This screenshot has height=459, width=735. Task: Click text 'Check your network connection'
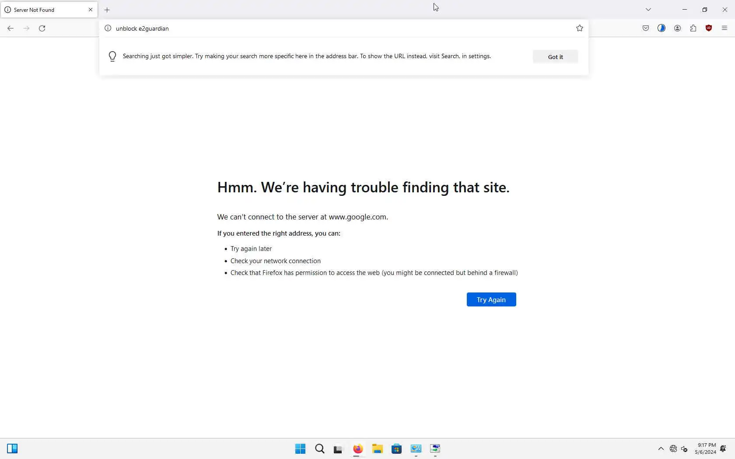(x=276, y=261)
